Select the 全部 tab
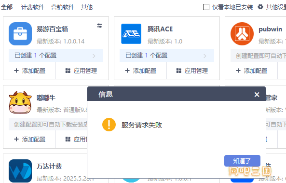 pos(7,7)
